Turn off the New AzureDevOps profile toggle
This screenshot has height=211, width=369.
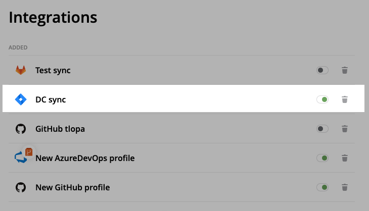322,158
